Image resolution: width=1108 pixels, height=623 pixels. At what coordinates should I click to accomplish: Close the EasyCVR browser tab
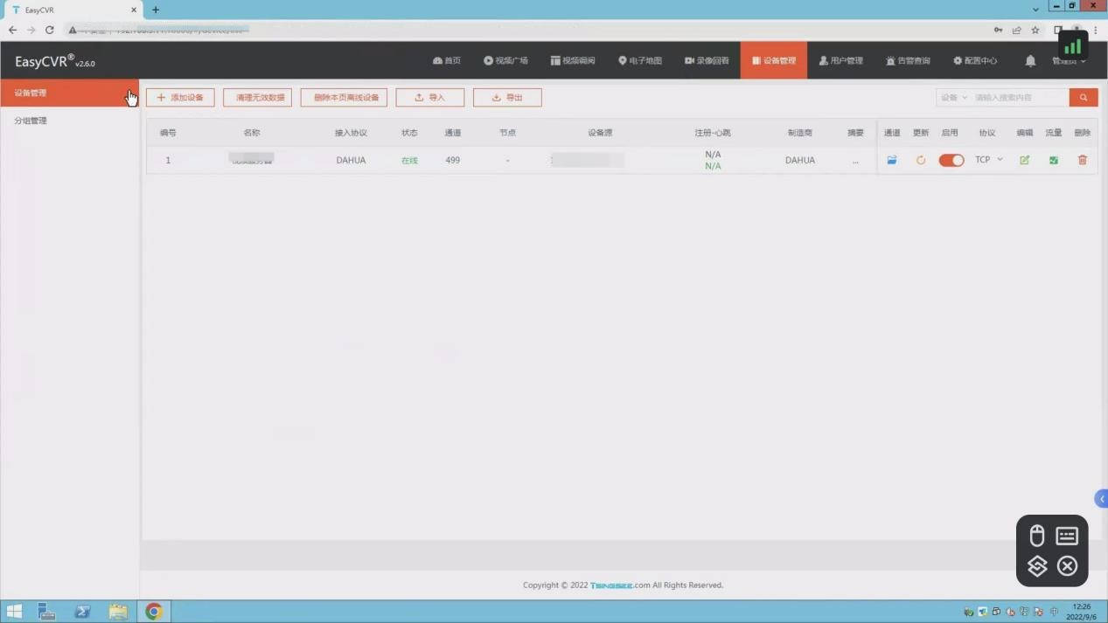pos(134,10)
